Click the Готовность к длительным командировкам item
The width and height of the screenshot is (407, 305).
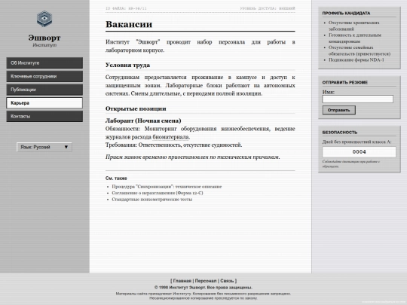click(355, 38)
